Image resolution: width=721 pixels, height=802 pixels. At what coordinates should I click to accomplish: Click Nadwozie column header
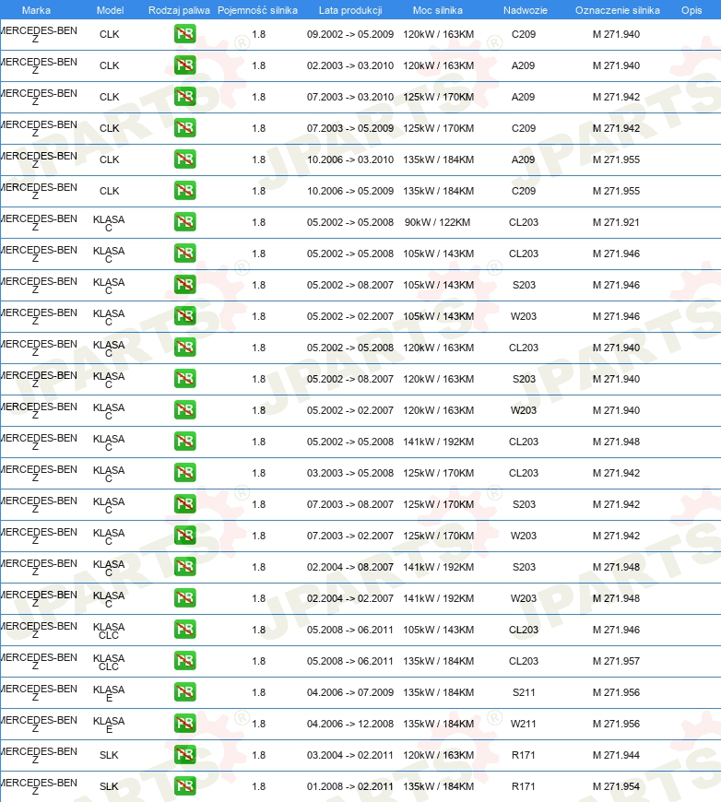525,10
